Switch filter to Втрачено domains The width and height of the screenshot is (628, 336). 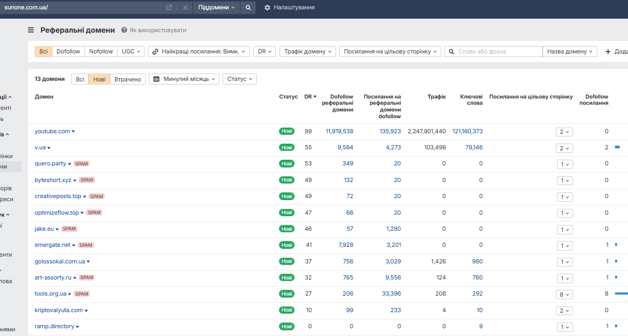pyautogui.click(x=128, y=79)
